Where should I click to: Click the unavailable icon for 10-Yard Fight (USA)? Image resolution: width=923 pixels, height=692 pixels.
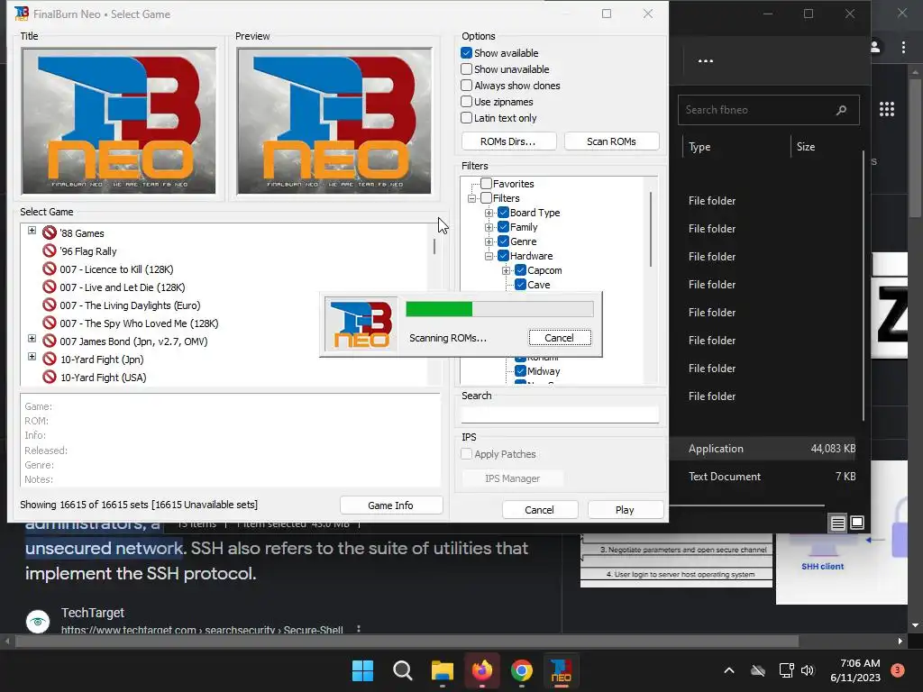pyautogui.click(x=50, y=378)
